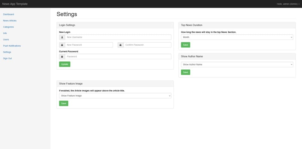Click the lock icon beside New Password
The height and width of the screenshot is (149, 302).
[62, 45]
